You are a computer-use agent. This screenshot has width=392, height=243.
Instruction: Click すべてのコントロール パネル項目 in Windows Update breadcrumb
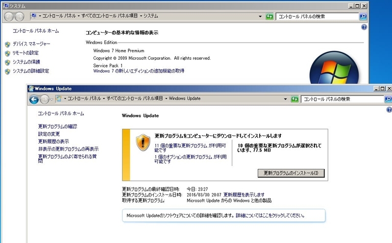135,98
